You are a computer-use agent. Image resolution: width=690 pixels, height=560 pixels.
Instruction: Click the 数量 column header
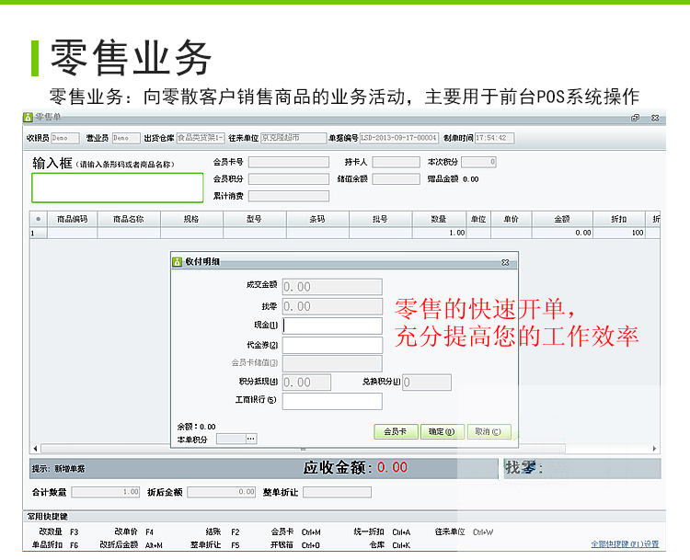tap(439, 220)
